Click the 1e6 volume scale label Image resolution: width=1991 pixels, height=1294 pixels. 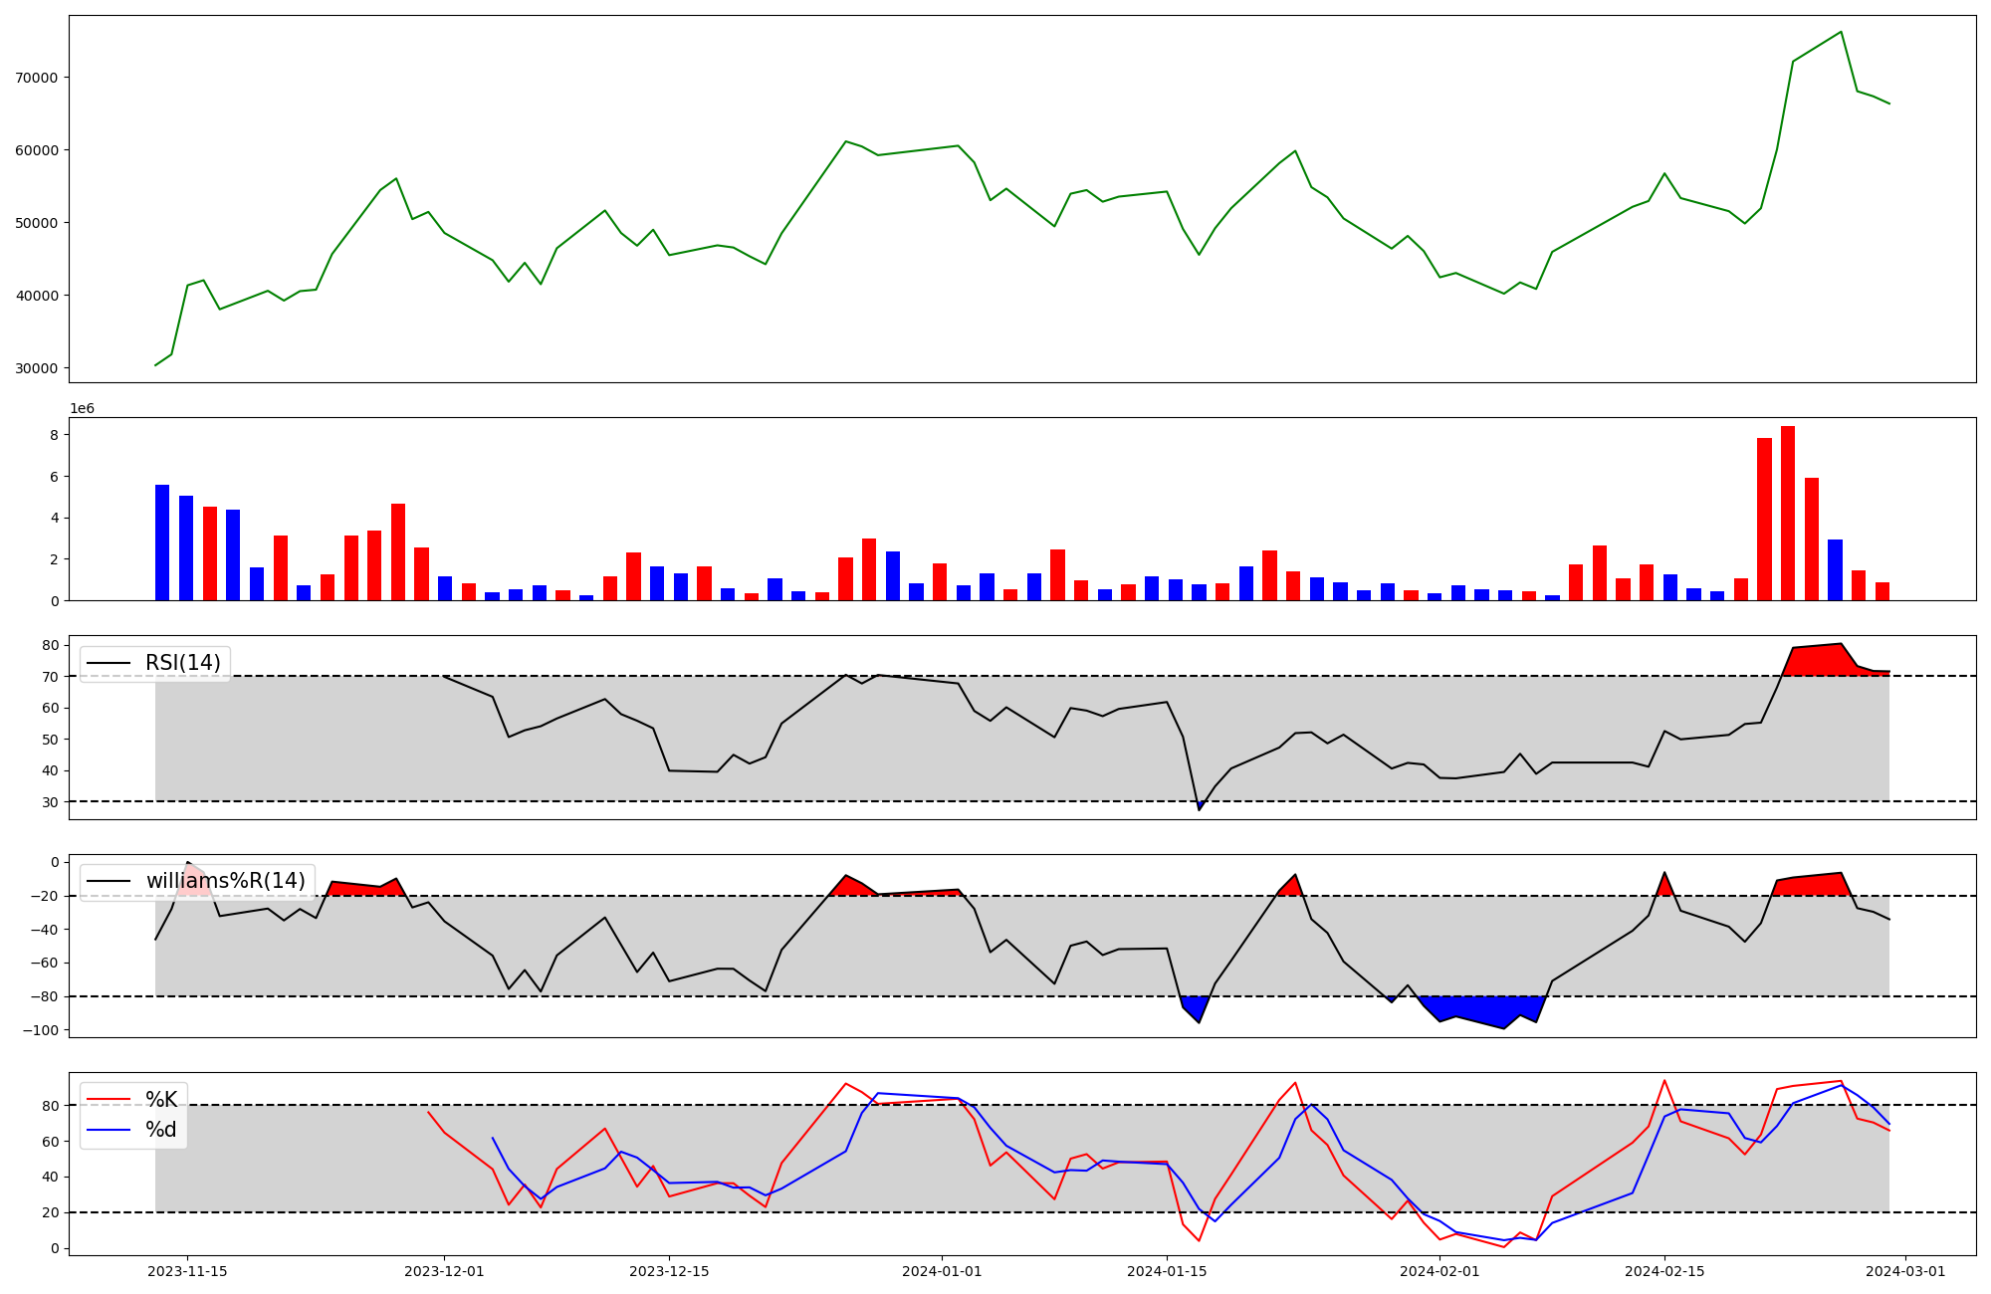pos(82,409)
